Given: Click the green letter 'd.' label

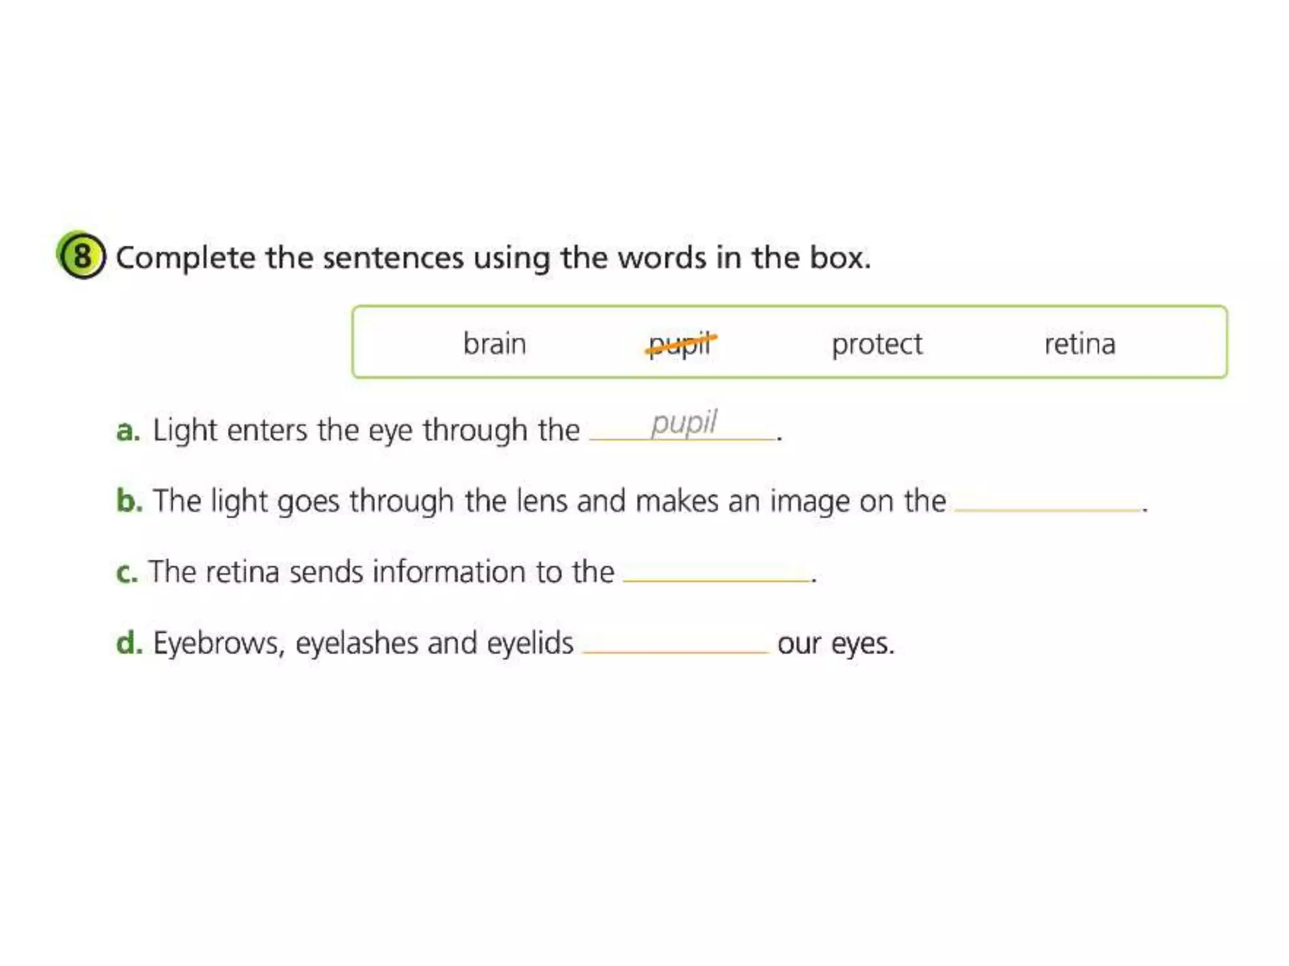Looking at the screenshot, I should click(x=130, y=643).
